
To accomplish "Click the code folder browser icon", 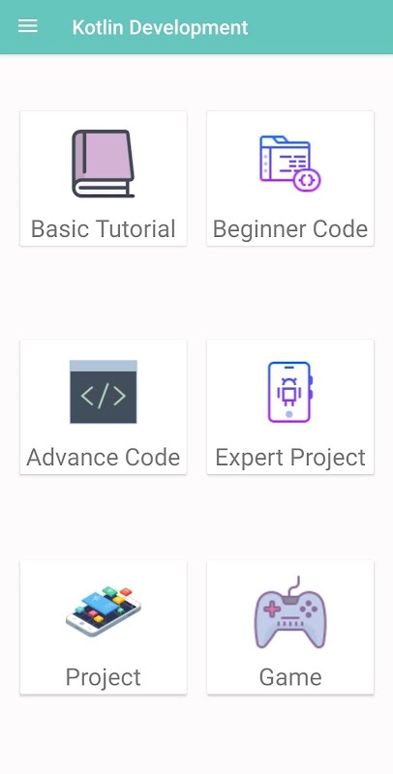I will [290, 164].
